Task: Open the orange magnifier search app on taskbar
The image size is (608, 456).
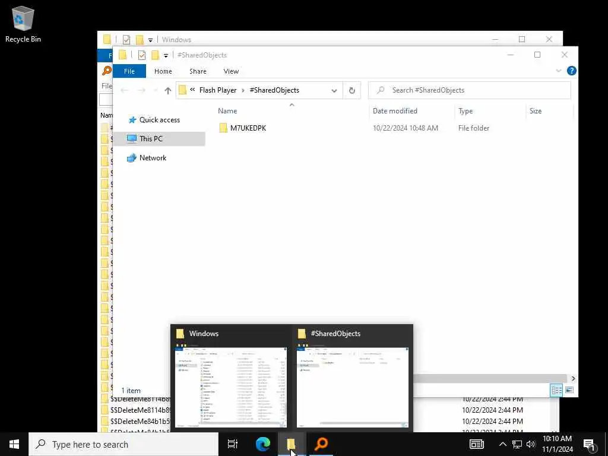Action: pos(321,444)
